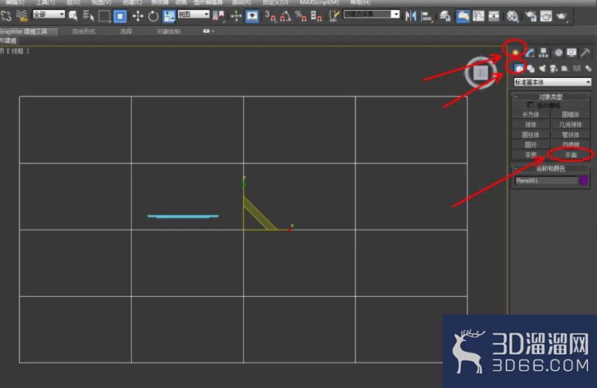Screen dimensions: 597x388
Task: Select the Lights category icon
Action: [x=542, y=69]
